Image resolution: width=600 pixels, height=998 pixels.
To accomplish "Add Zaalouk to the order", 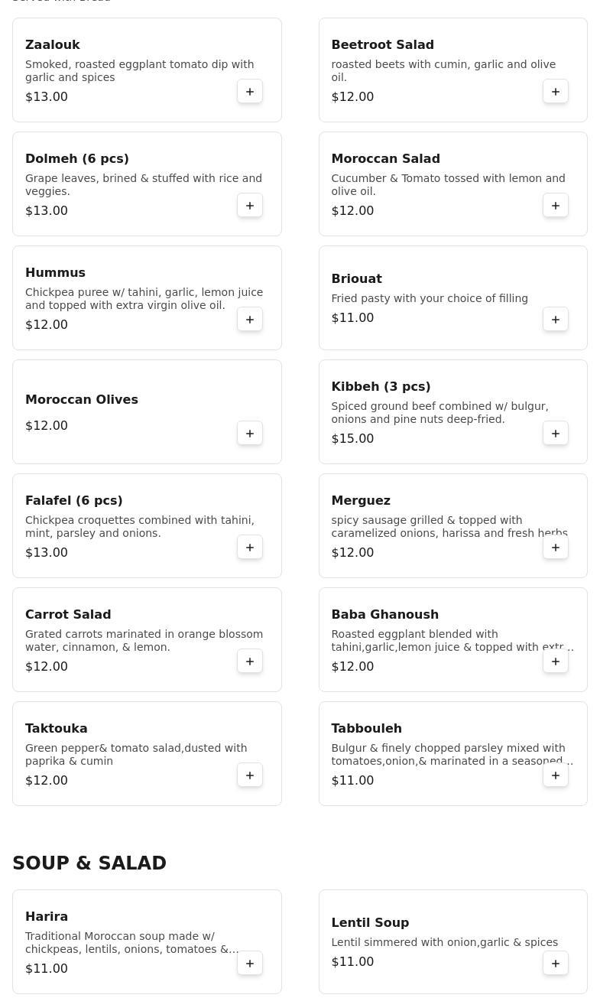I will point(250,92).
